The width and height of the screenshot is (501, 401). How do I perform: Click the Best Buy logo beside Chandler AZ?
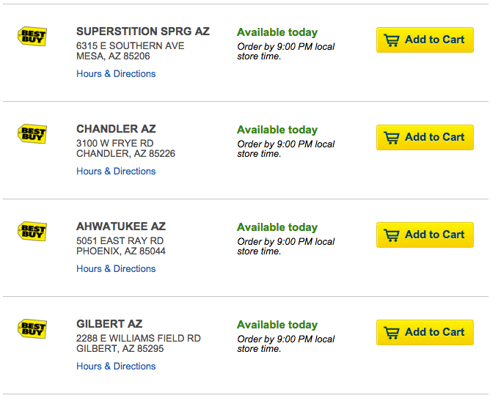pos(32,133)
